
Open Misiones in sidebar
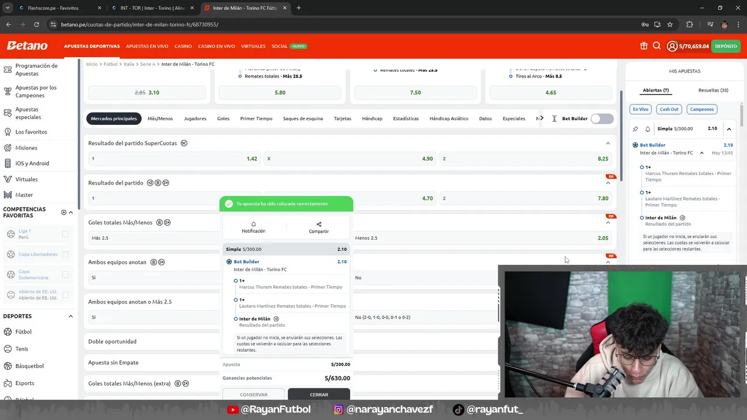(26, 148)
